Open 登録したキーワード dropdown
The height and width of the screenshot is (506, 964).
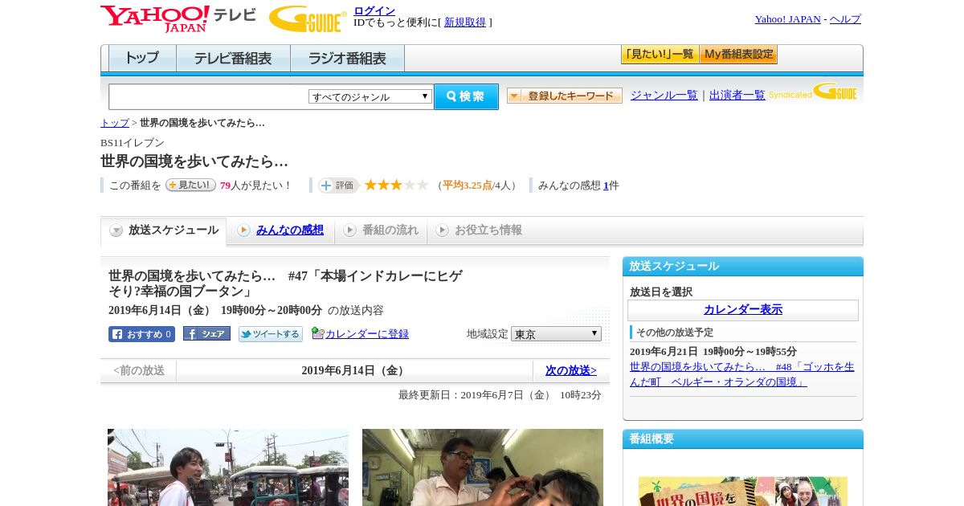coord(565,96)
